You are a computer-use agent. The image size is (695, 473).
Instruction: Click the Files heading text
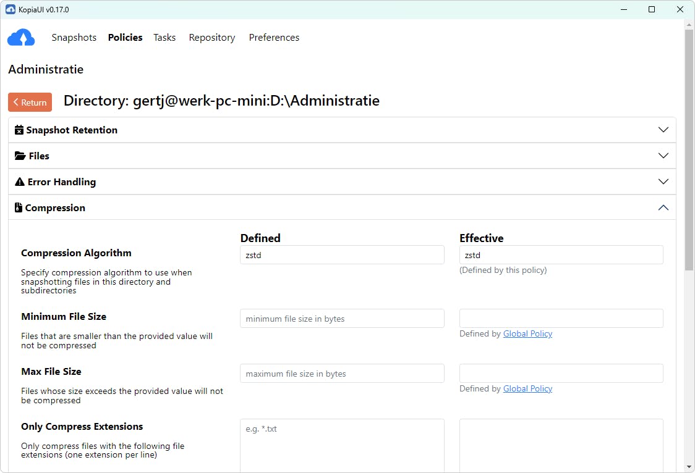pos(39,156)
